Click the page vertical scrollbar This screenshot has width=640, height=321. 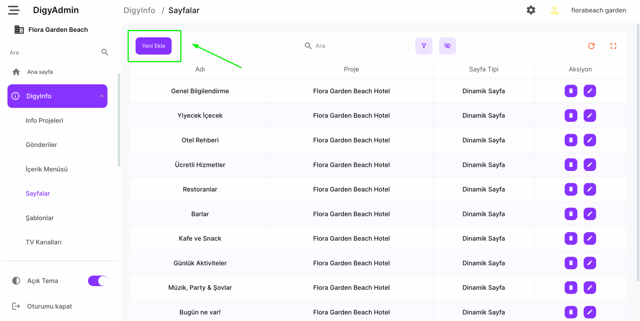[x=638, y=152]
